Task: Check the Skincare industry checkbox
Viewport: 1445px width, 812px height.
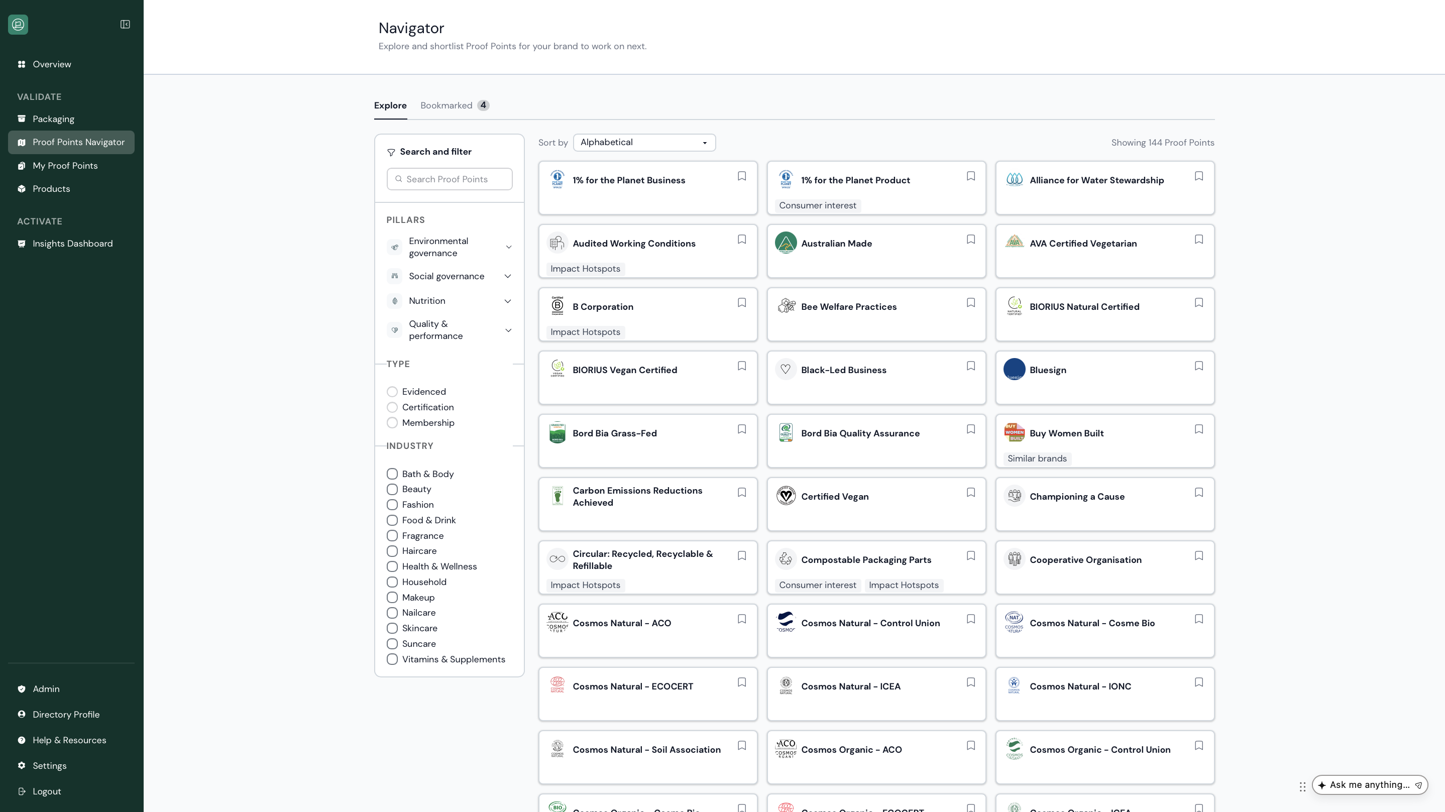Action: click(392, 628)
